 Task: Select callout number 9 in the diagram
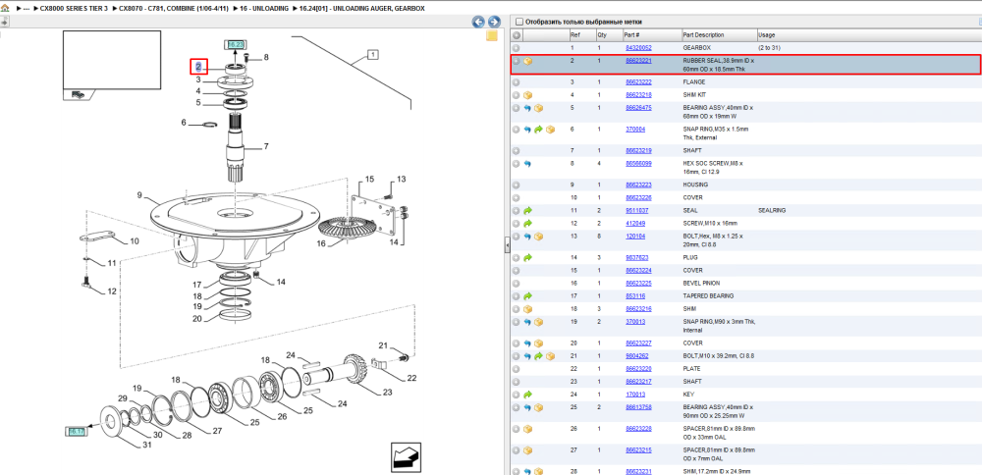click(x=139, y=195)
